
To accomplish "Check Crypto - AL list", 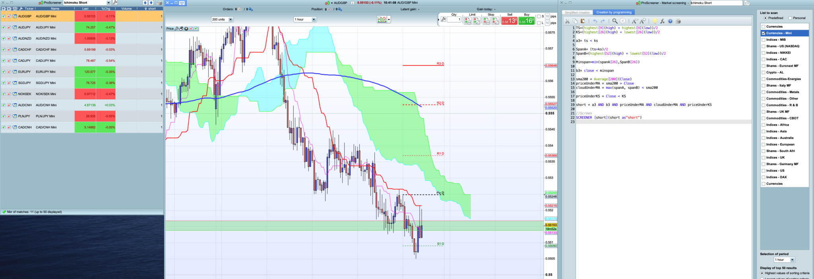I will [764, 73].
